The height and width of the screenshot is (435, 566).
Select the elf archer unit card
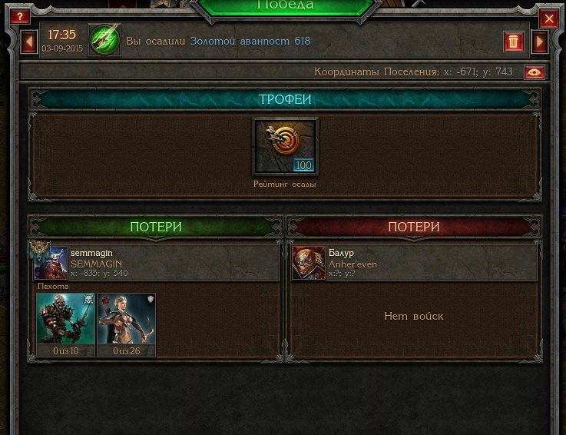(x=127, y=325)
